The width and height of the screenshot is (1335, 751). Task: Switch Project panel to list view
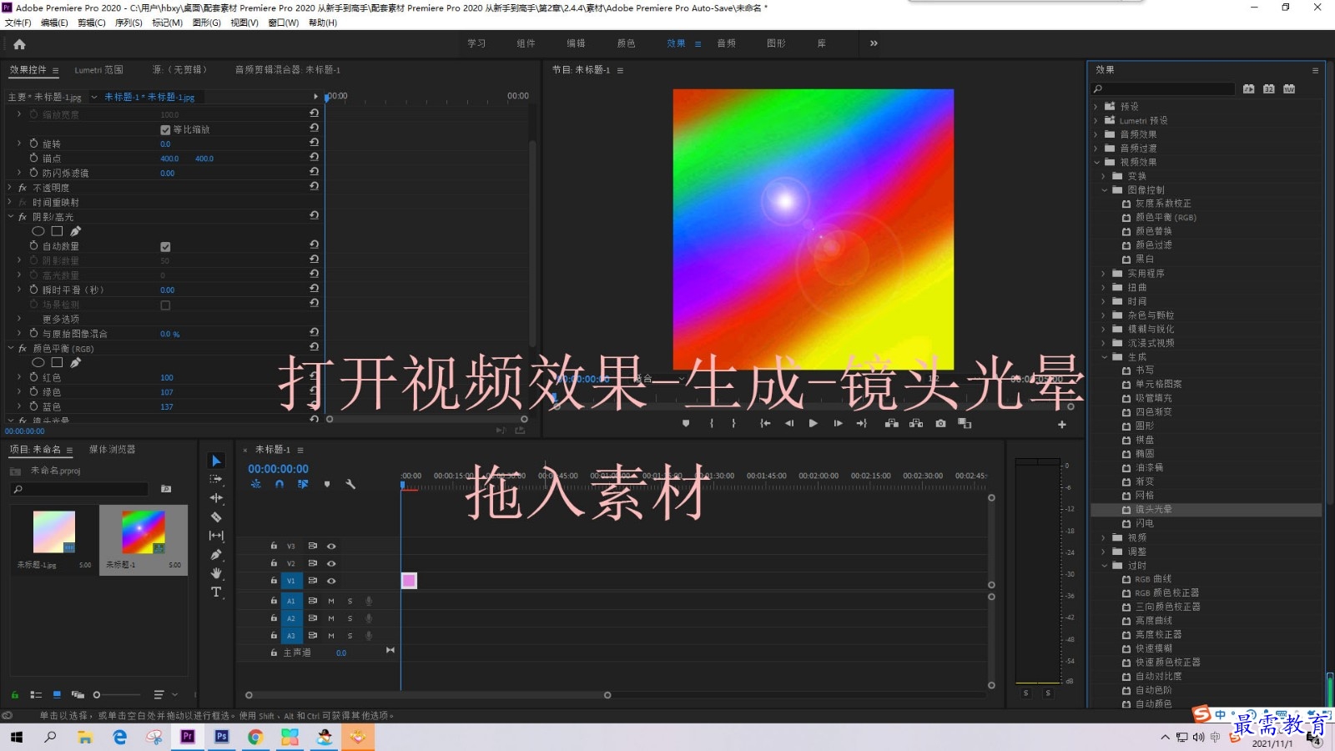[36, 694]
